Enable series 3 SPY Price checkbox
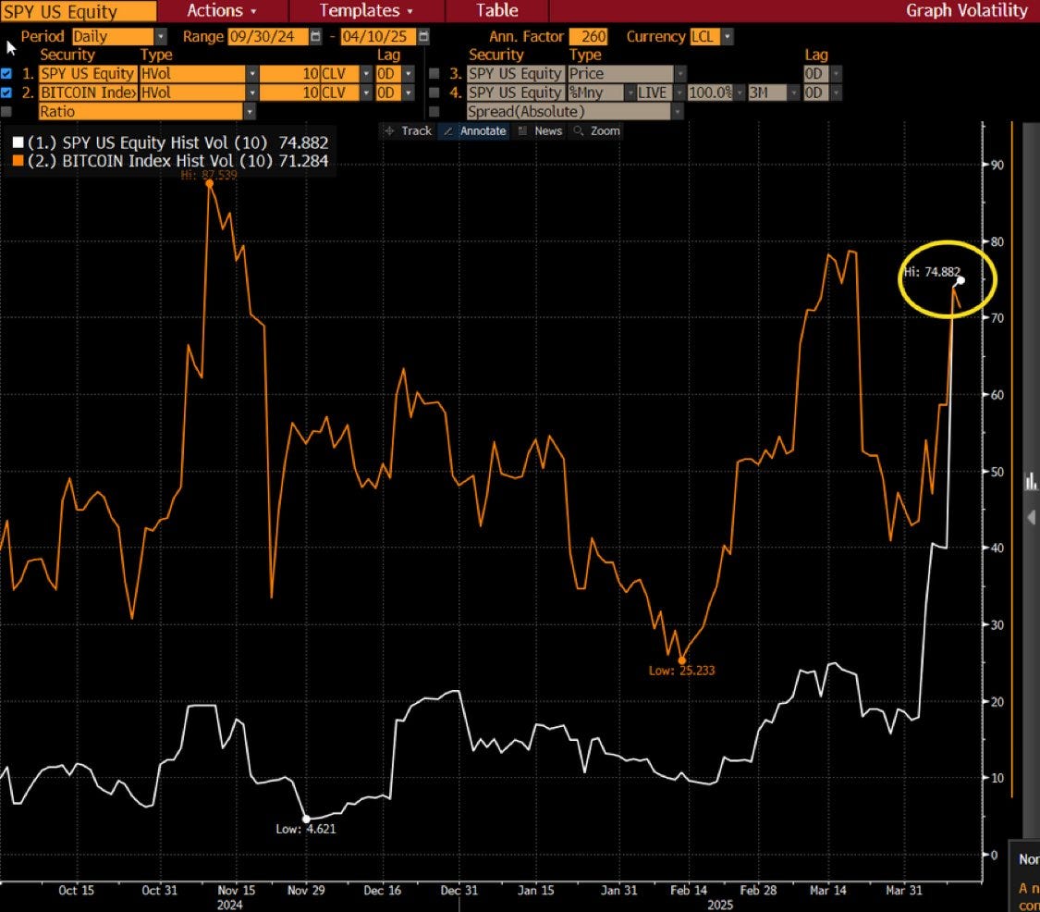This screenshot has width=1040, height=912. pos(434,74)
